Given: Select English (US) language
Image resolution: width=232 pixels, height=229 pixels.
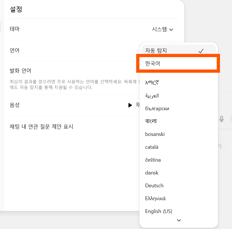Looking at the screenshot, I should [x=158, y=211].
